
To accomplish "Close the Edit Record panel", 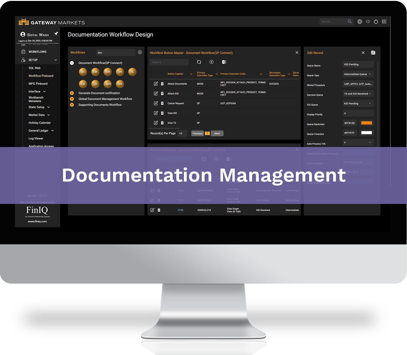I will point(363,53).
